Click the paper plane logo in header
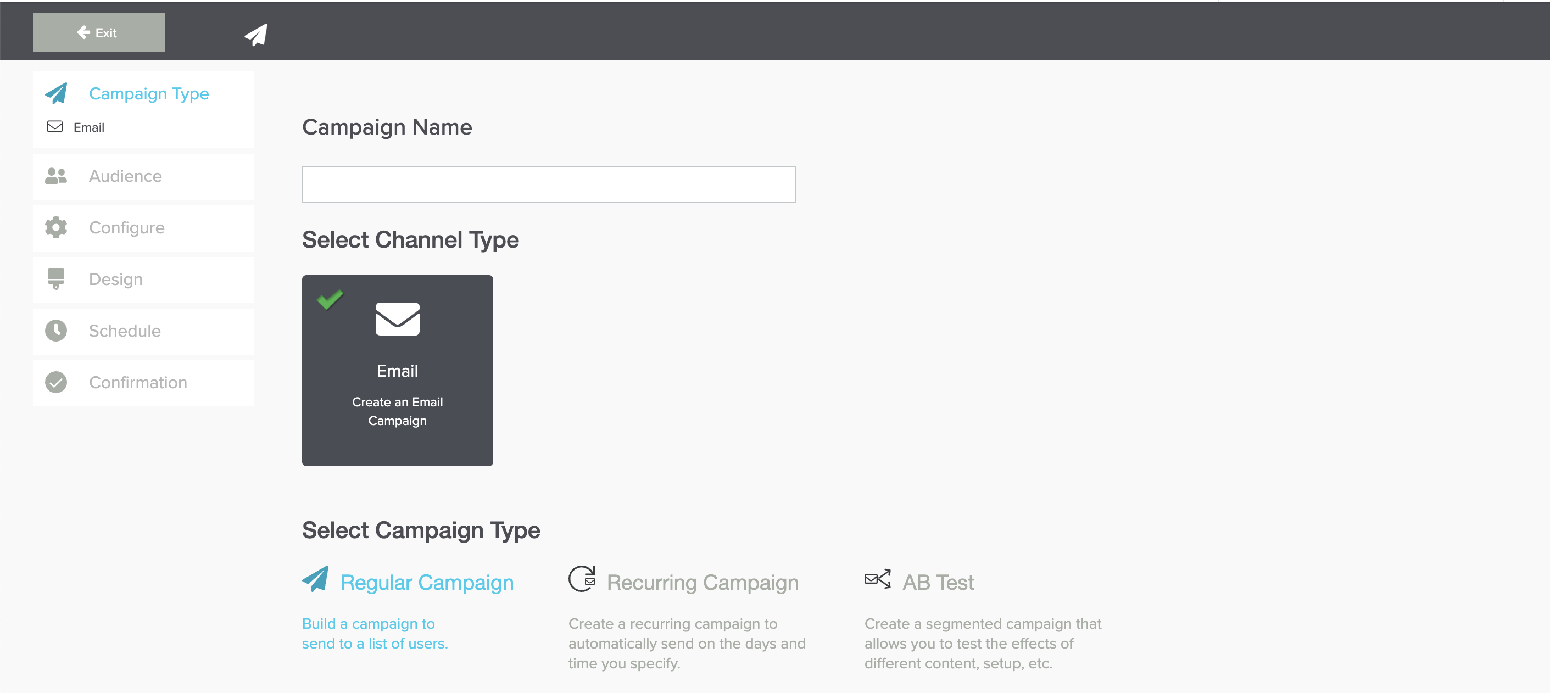 pos(256,34)
